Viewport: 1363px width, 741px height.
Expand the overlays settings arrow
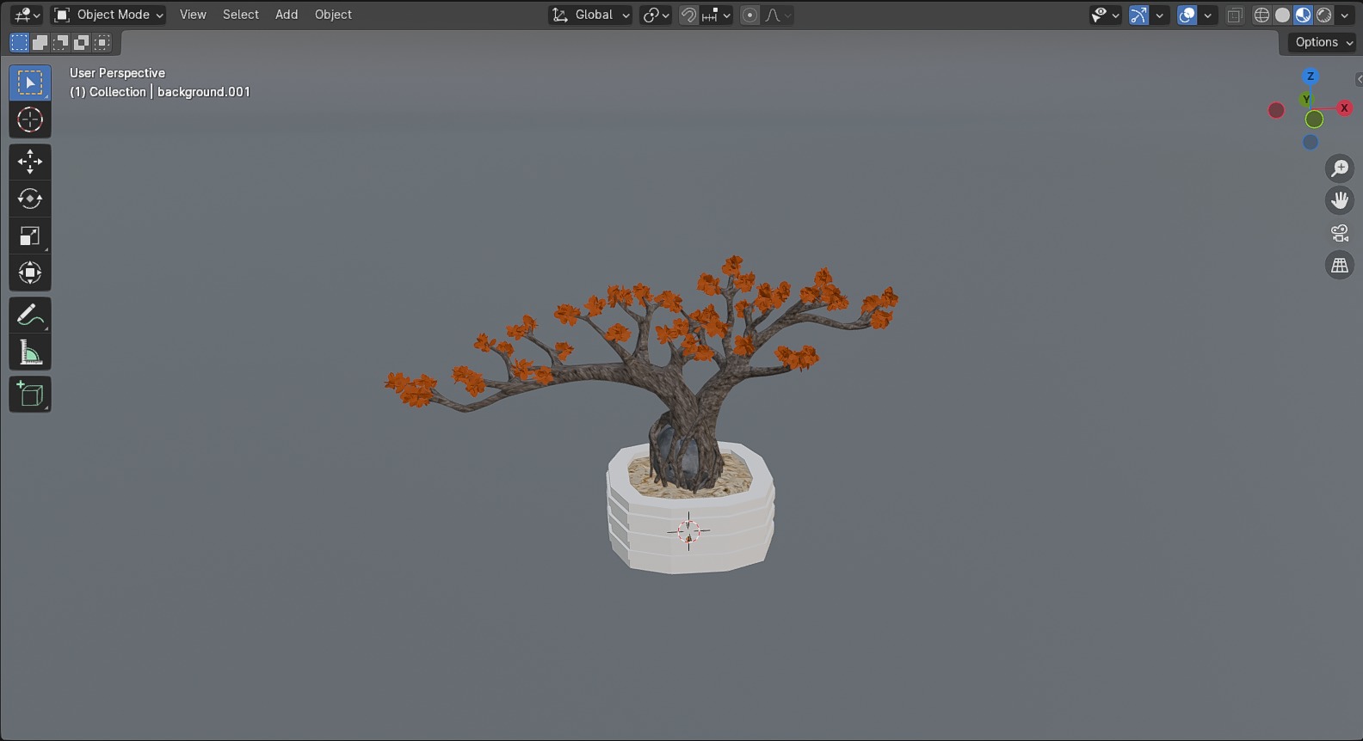[1208, 15]
